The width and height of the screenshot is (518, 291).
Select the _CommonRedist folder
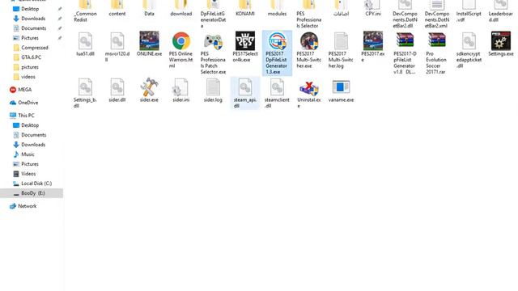pyautogui.click(x=85, y=11)
